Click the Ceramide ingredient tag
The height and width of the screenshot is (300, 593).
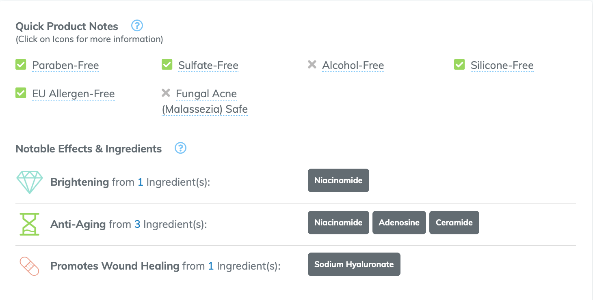tap(454, 223)
